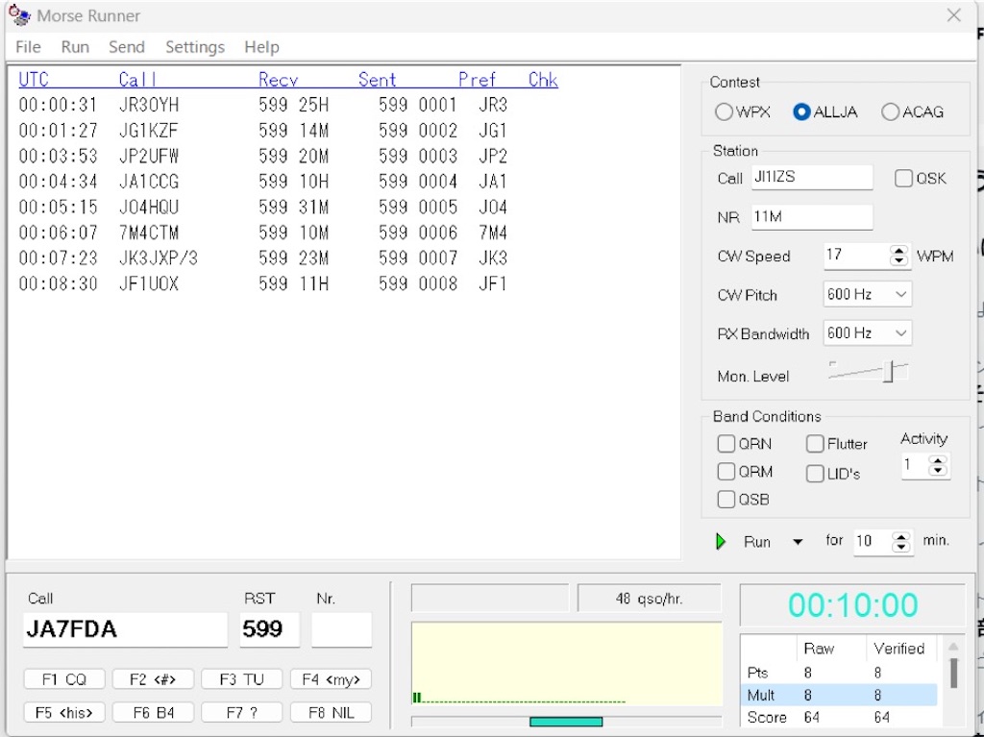This screenshot has height=737, width=984.
Task: Click the Mon. Level slider handle
Action: pyautogui.click(x=889, y=371)
